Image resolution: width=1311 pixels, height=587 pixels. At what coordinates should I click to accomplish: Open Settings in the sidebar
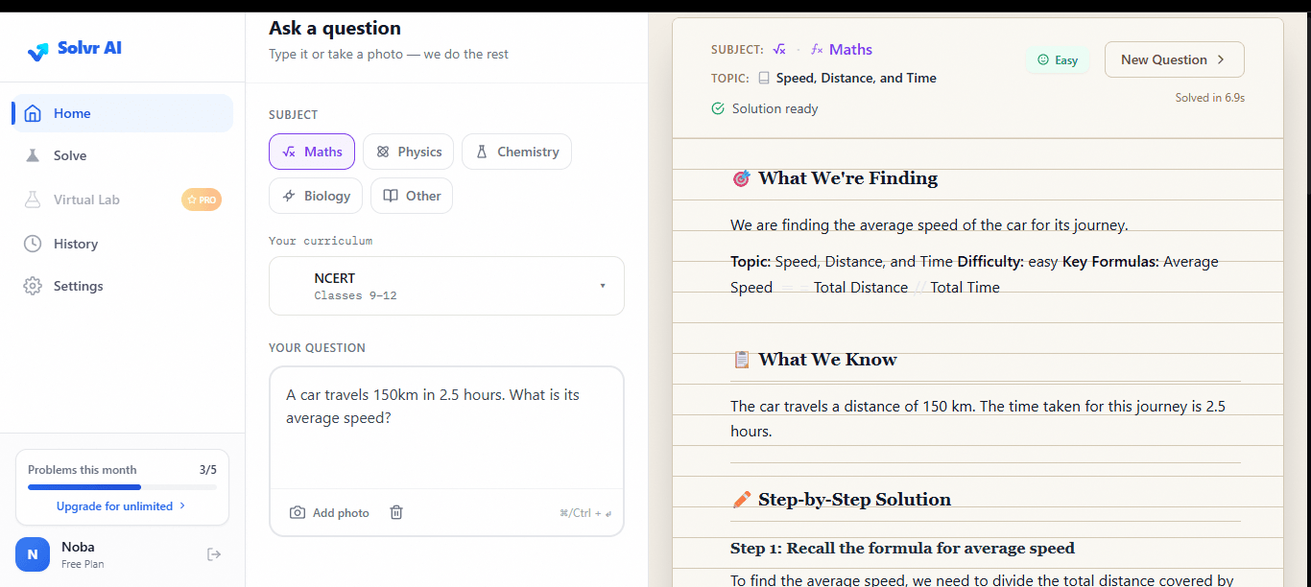coord(123,286)
